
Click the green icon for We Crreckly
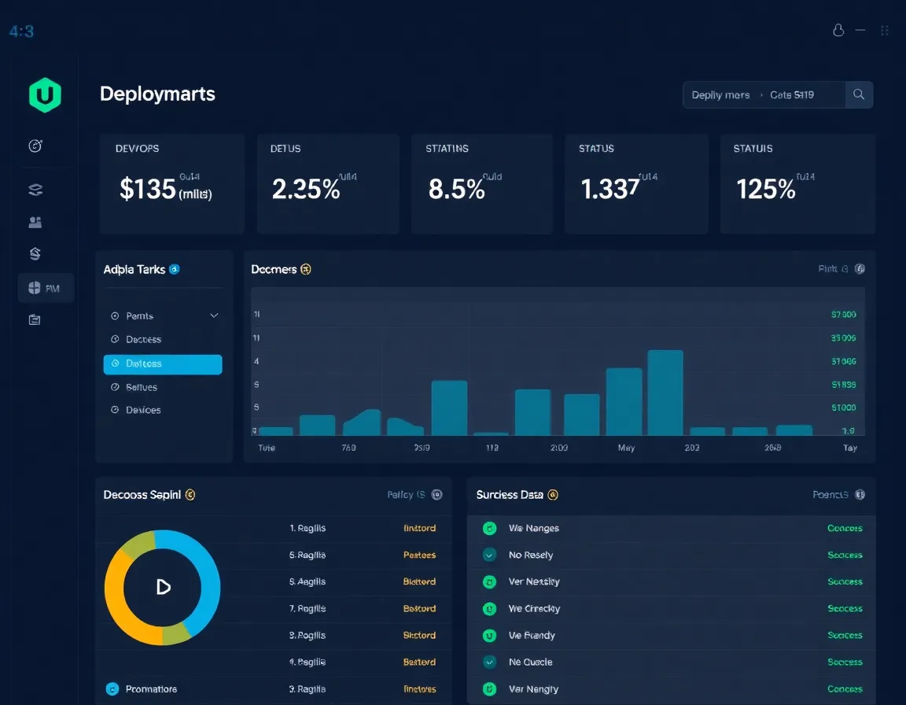click(x=489, y=608)
